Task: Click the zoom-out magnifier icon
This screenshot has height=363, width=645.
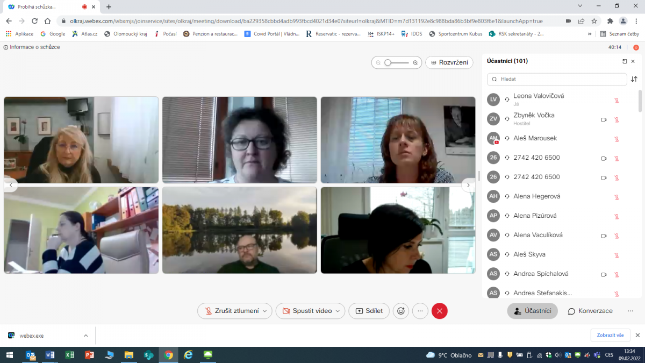Action: [x=378, y=63]
